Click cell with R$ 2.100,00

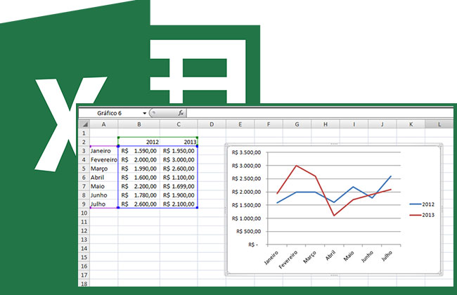179,204
